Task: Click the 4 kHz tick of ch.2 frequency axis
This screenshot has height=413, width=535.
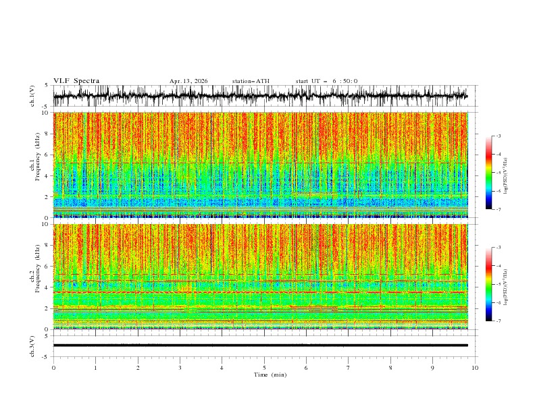Action: [x=48, y=287]
